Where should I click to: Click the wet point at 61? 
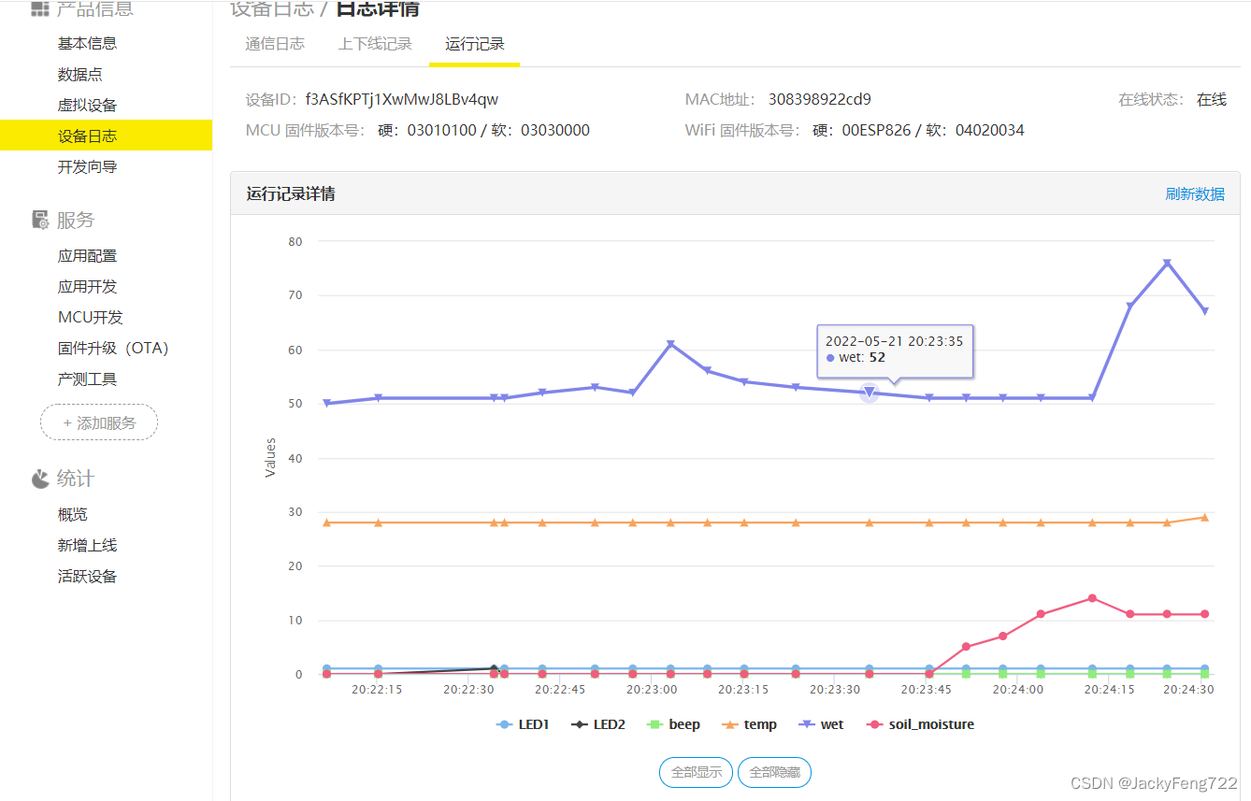[x=670, y=344]
